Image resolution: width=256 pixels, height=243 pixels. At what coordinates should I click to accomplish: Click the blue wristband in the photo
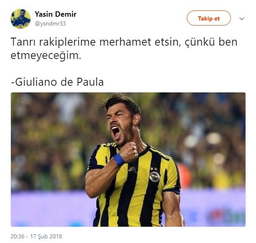[119, 160]
